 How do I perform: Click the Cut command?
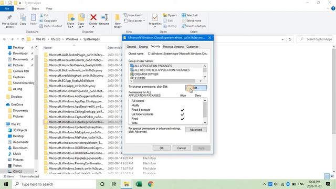44,15
